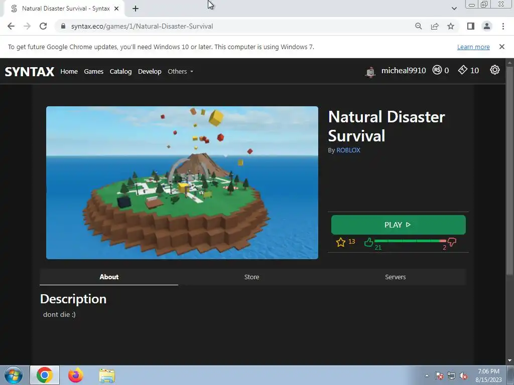This screenshot has height=385, width=514.
Task: Click the game island thumbnail image
Action: coord(182,182)
